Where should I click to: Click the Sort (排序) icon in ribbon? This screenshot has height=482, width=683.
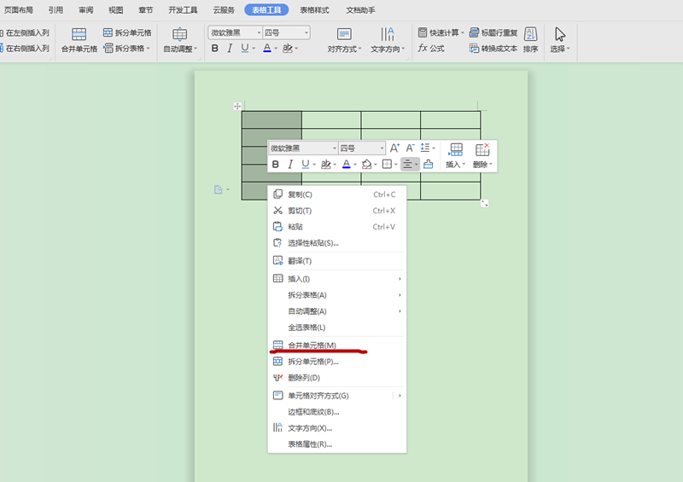pos(530,40)
